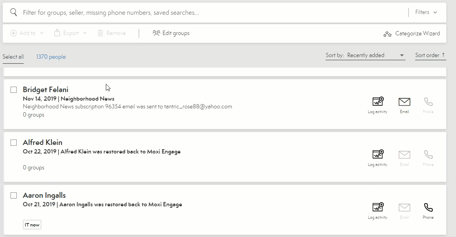Open the Add to dropdown
456x237 pixels.
tap(27, 33)
